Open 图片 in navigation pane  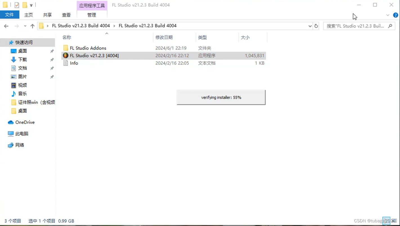pos(23,77)
